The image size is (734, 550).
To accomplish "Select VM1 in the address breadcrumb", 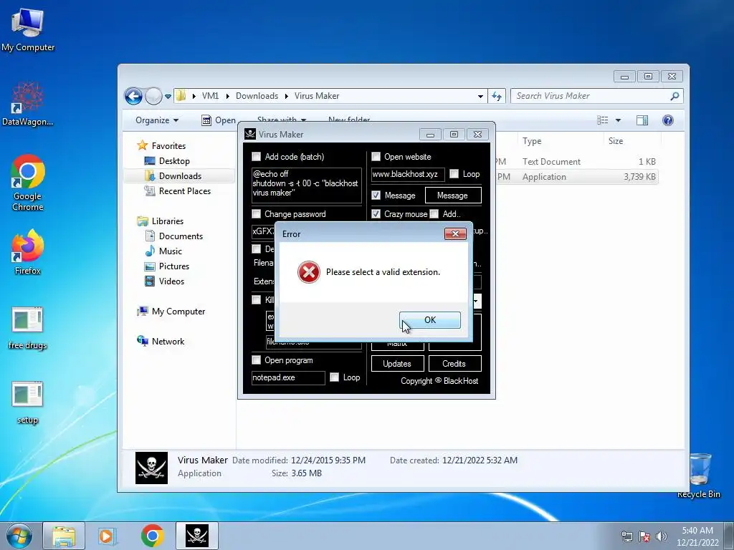I will click(210, 96).
